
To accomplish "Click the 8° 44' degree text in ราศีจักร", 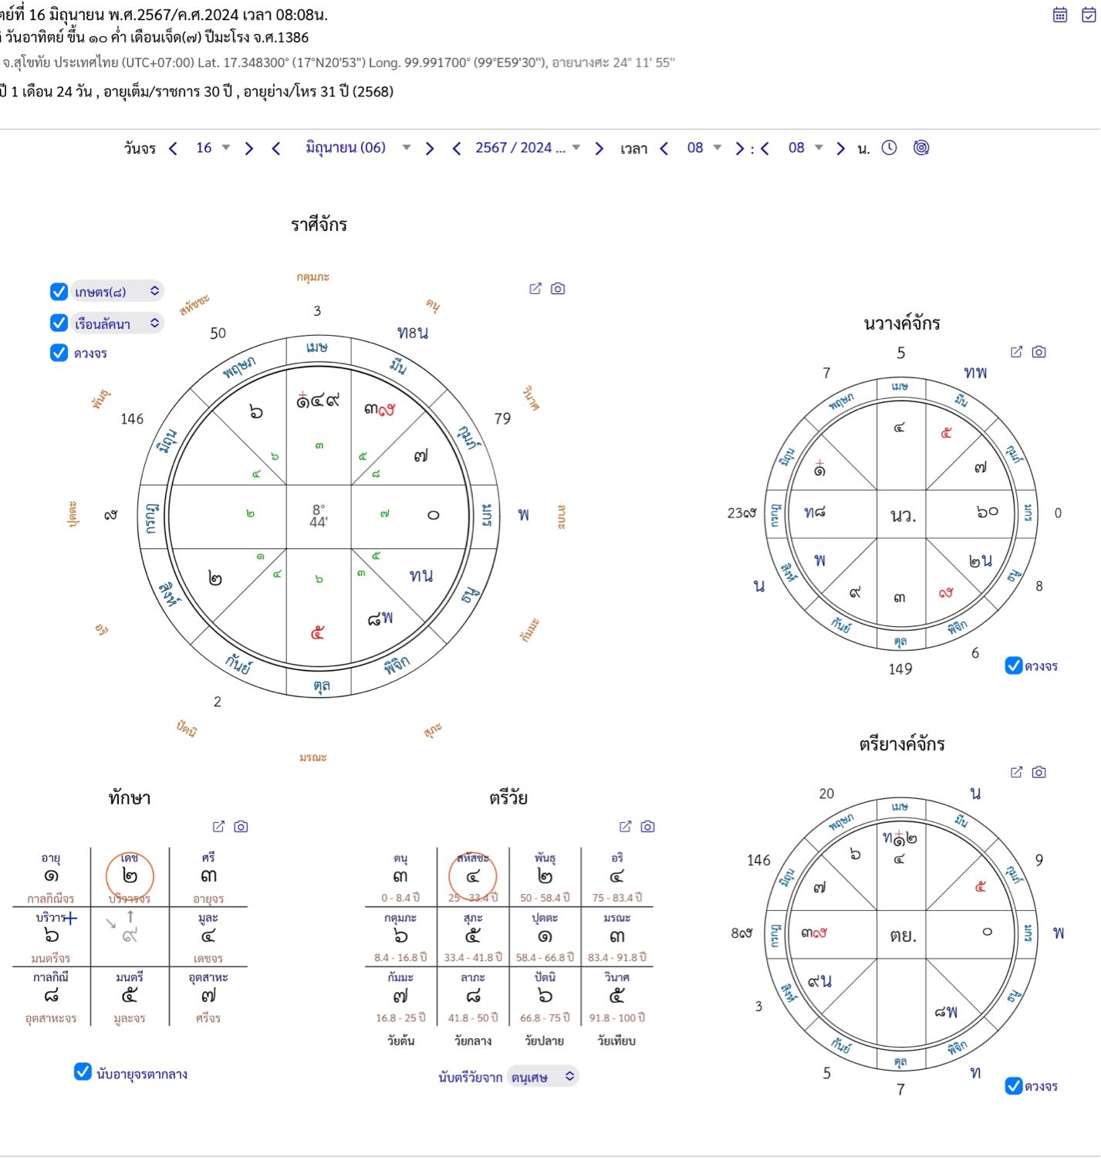I will click(319, 516).
